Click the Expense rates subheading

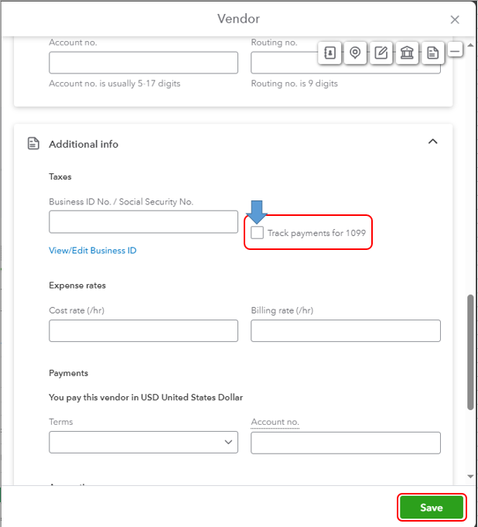(x=77, y=286)
